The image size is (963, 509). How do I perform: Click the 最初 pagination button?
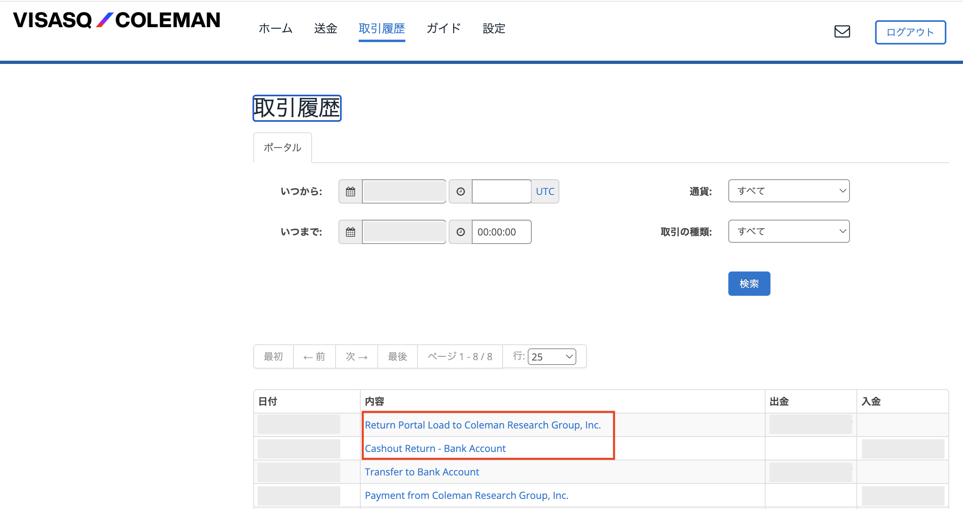(x=274, y=356)
